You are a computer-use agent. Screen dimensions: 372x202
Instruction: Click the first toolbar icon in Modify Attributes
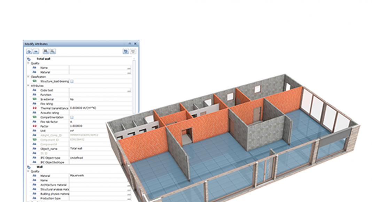tap(29, 52)
